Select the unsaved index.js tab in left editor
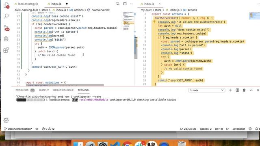260x146 pixels. (x=56, y=4)
